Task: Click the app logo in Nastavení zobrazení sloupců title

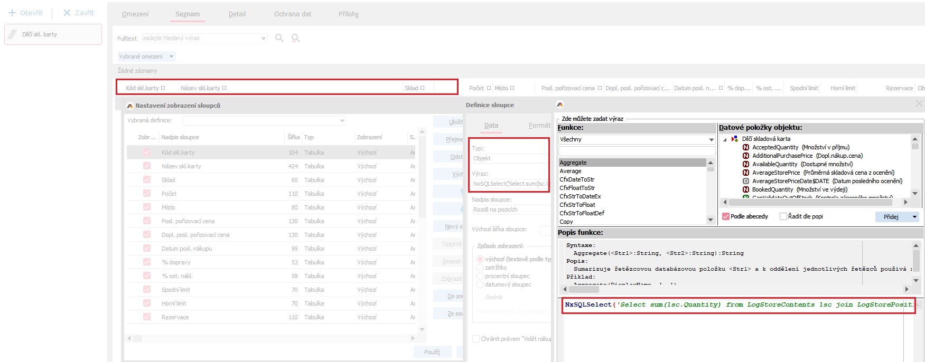Action: click(130, 106)
